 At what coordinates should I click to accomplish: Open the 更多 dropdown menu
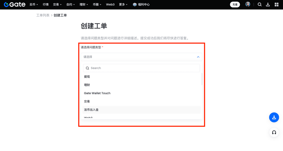coord(123,4)
